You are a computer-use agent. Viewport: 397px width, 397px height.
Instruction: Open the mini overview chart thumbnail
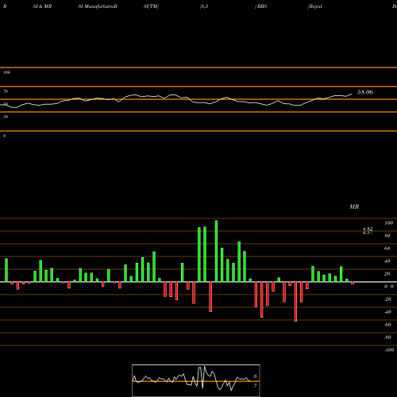coord(196,380)
